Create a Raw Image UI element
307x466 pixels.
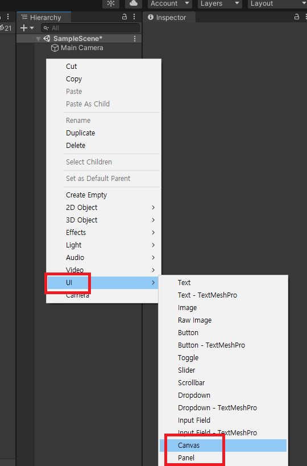click(223, 320)
